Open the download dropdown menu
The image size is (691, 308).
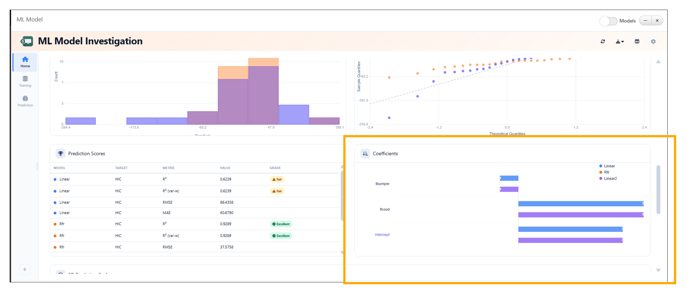[620, 42]
